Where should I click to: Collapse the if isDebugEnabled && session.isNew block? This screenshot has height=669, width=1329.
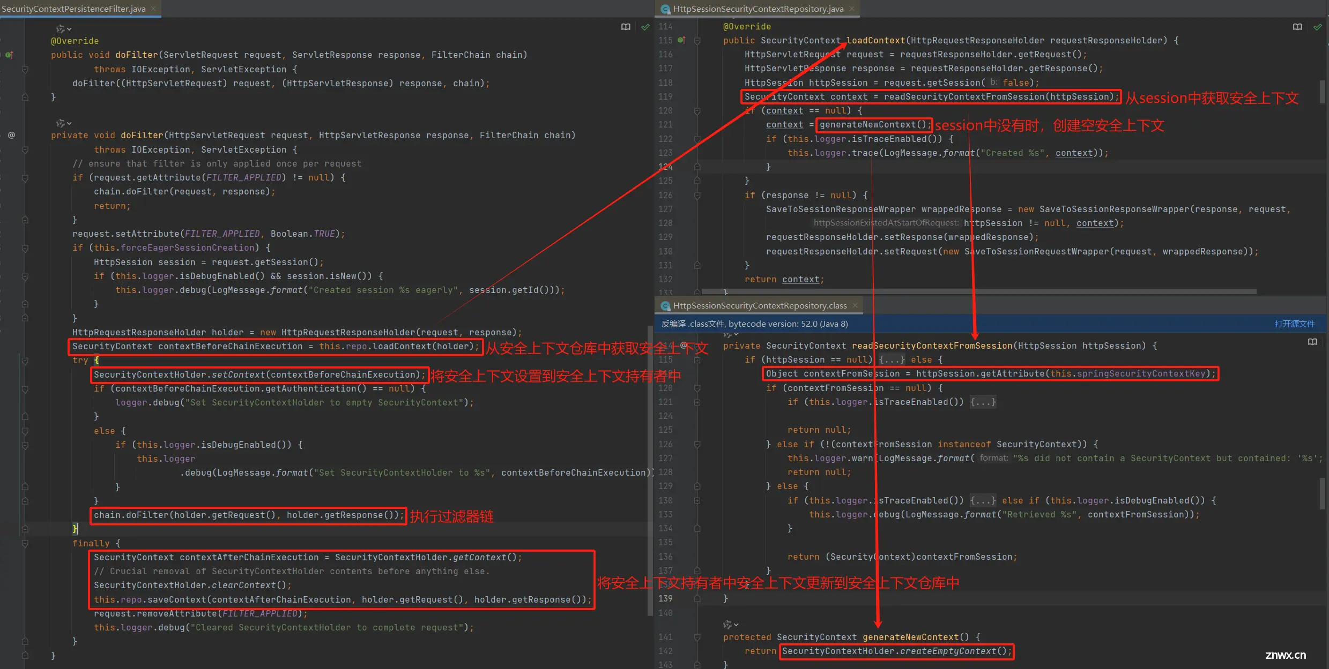pos(25,276)
